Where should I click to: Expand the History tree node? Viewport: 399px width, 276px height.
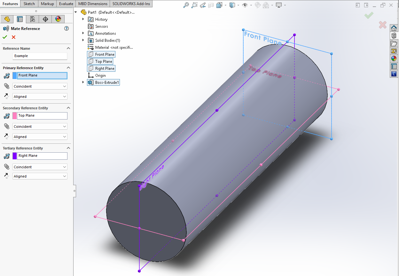[83, 19]
